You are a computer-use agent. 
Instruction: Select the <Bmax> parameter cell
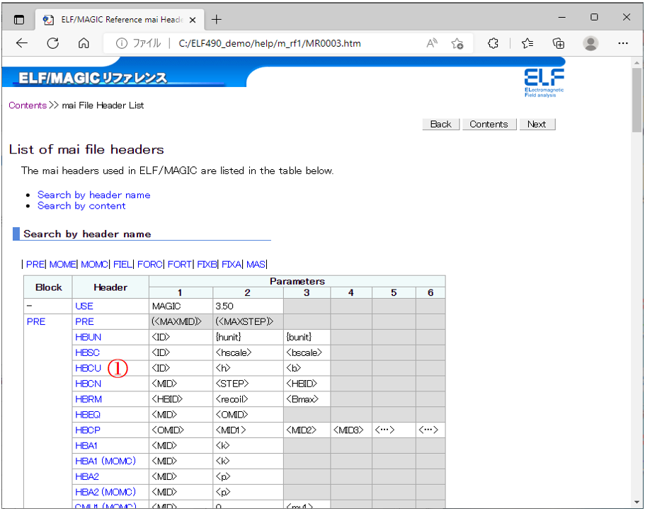tap(307, 399)
